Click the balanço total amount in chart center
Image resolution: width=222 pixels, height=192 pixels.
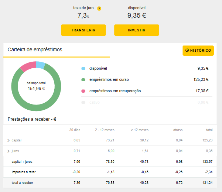(36, 89)
